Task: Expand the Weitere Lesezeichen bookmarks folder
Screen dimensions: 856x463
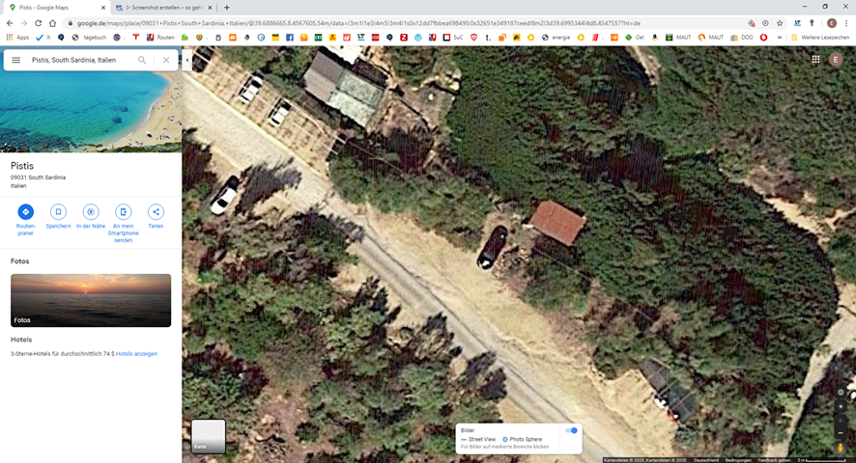Action: 819,37
